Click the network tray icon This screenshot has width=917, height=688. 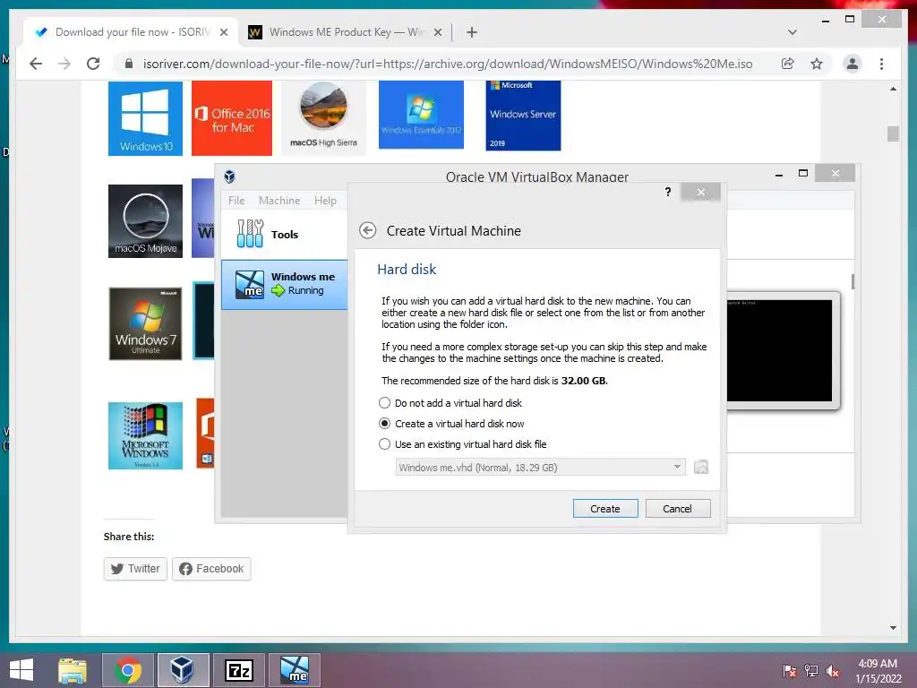(811, 671)
